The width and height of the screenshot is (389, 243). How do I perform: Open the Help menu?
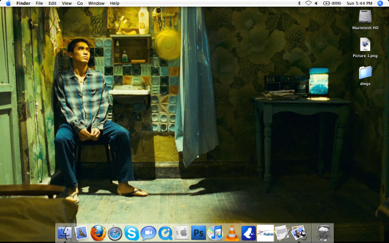tap(115, 3)
